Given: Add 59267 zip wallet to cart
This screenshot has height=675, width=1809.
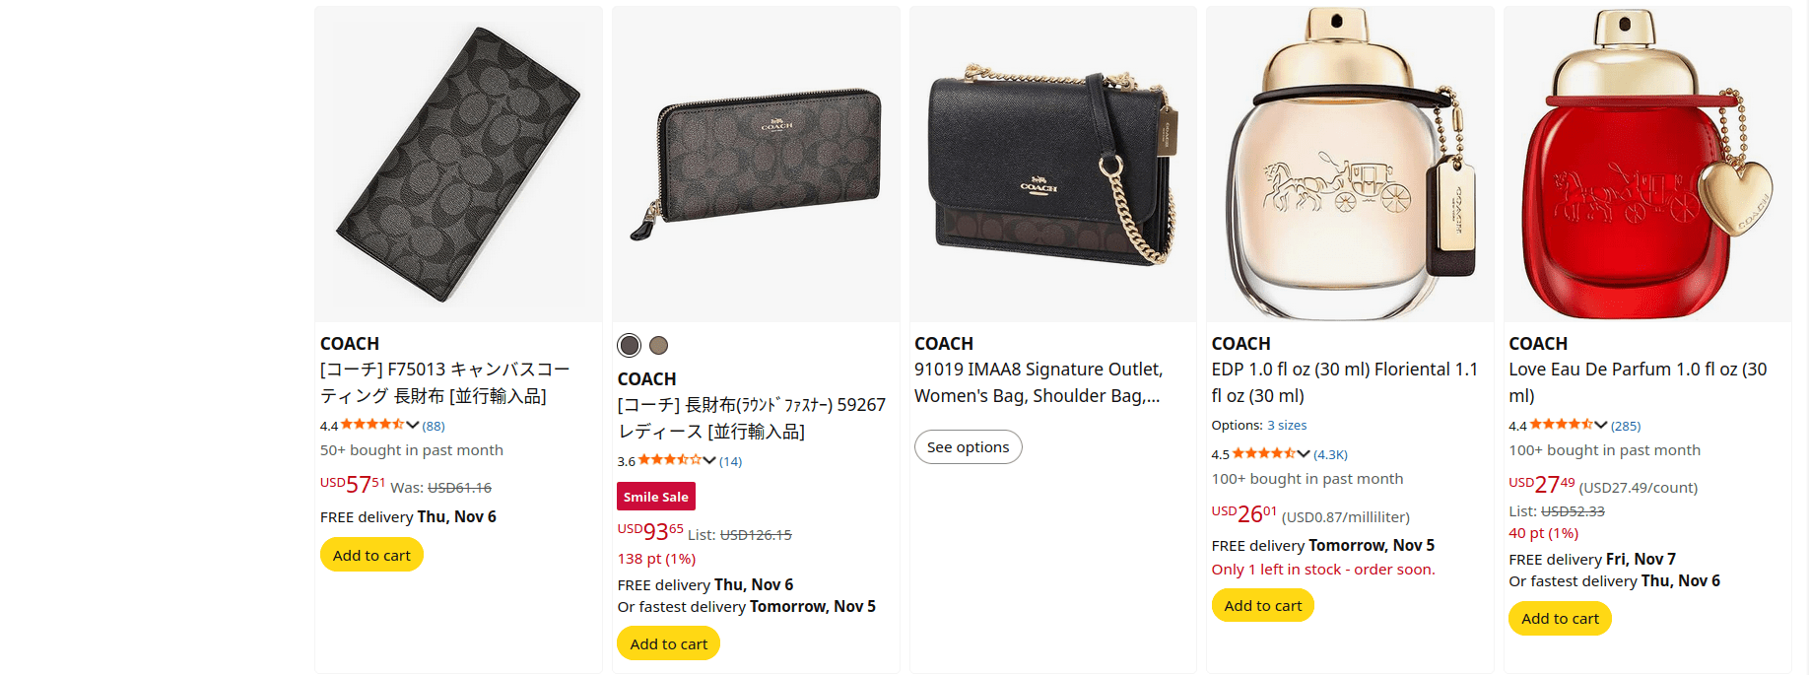Looking at the screenshot, I should click(668, 643).
